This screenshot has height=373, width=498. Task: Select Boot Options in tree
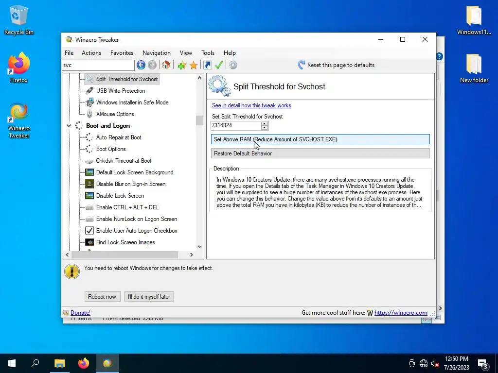[111, 149]
